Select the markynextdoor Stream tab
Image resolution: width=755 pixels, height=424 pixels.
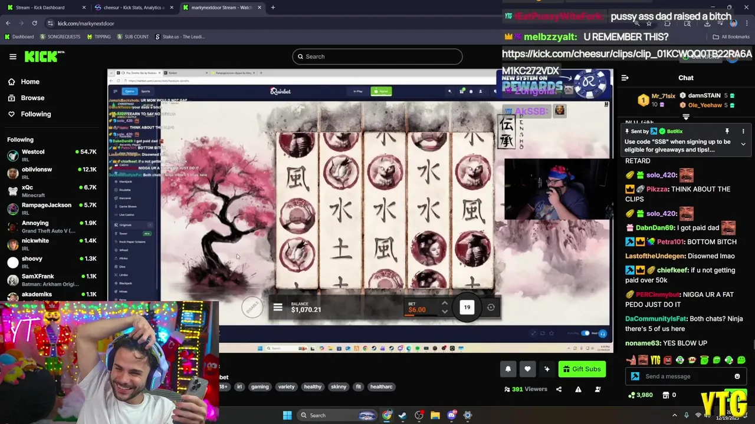[222, 8]
